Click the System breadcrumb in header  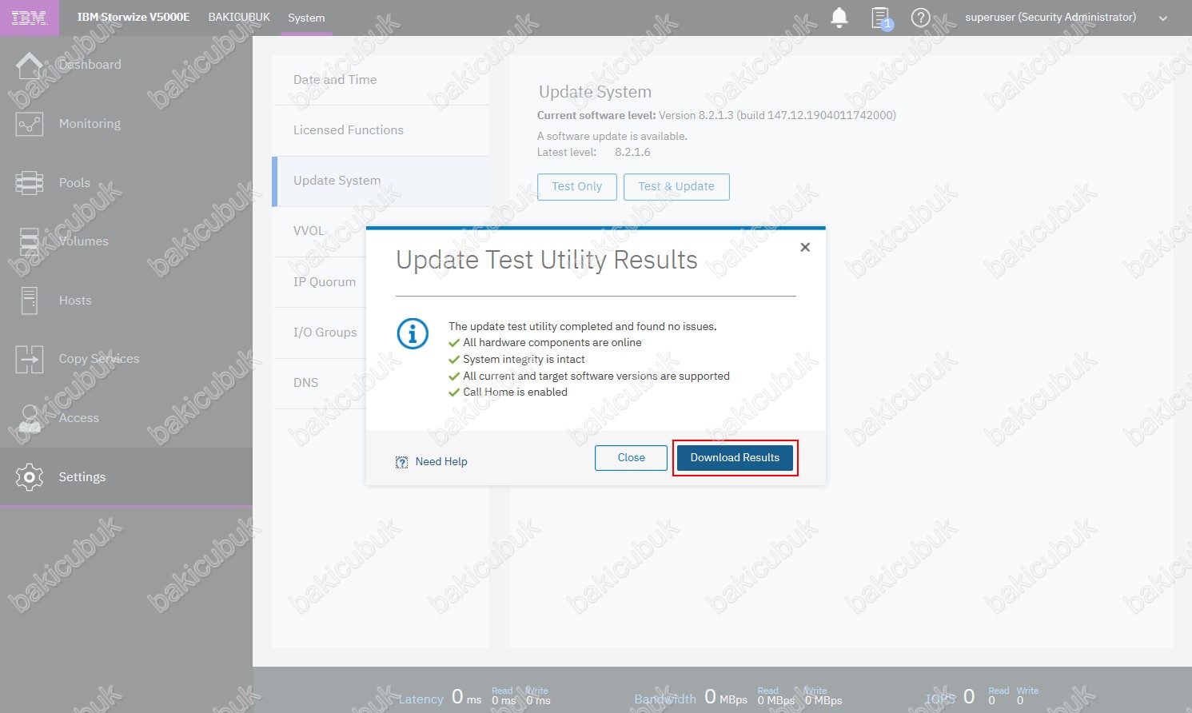click(306, 18)
